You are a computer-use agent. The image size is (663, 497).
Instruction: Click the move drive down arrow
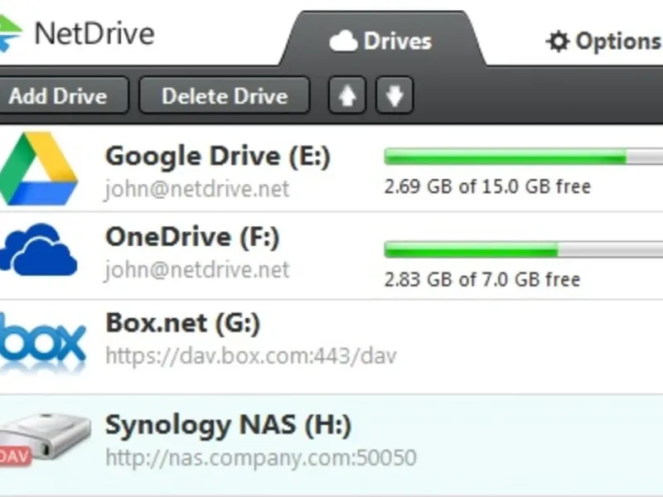pyautogui.click(x=394, y=96)
